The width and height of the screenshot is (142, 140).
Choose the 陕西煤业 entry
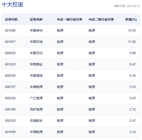tap(36, 64)
